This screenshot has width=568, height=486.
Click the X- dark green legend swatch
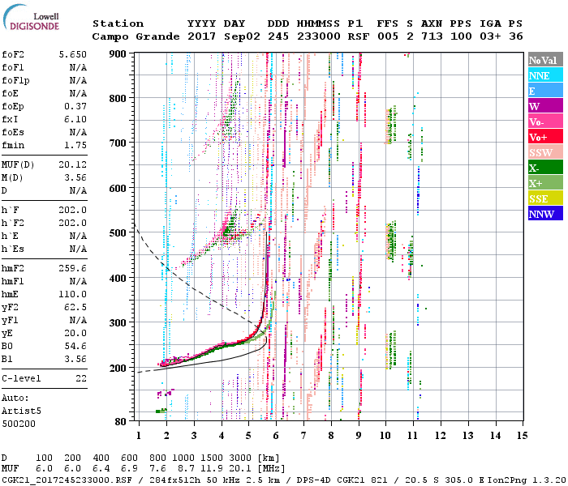(x=544, y=168)
